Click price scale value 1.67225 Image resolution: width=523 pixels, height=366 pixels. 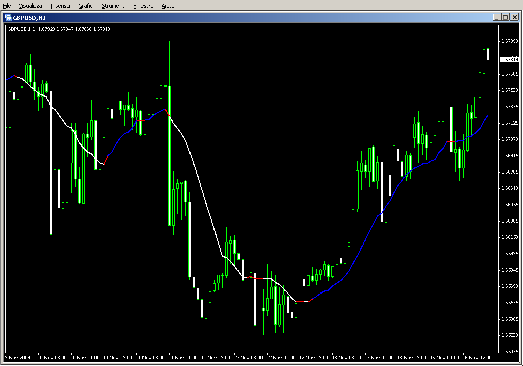point(510,123)
